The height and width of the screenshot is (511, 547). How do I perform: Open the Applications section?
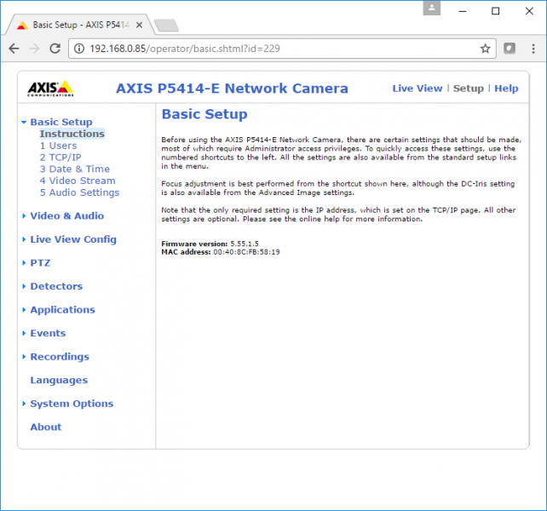62,310
